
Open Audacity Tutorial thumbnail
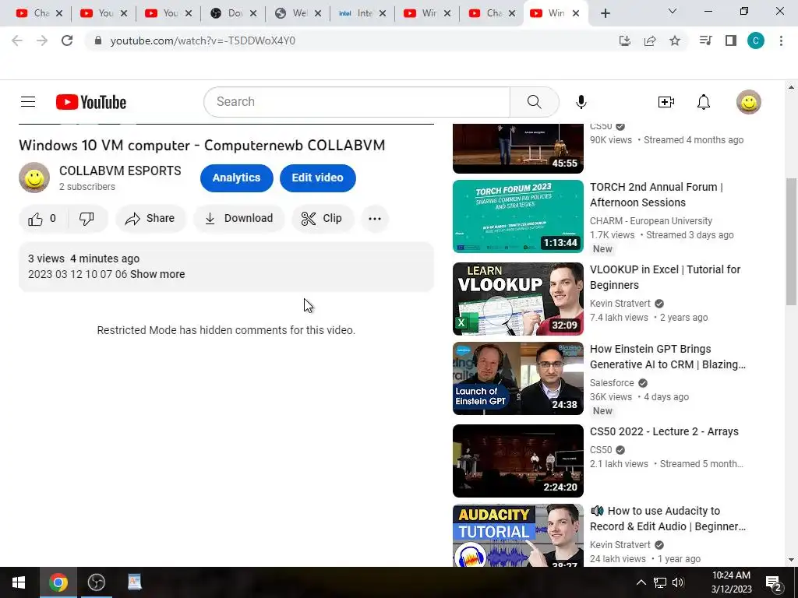tap(518, 536)
